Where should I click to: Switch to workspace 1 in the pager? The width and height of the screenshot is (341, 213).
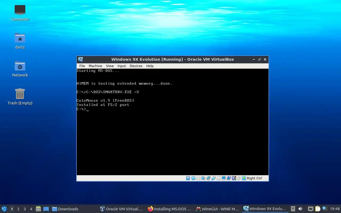pos(12,209)
